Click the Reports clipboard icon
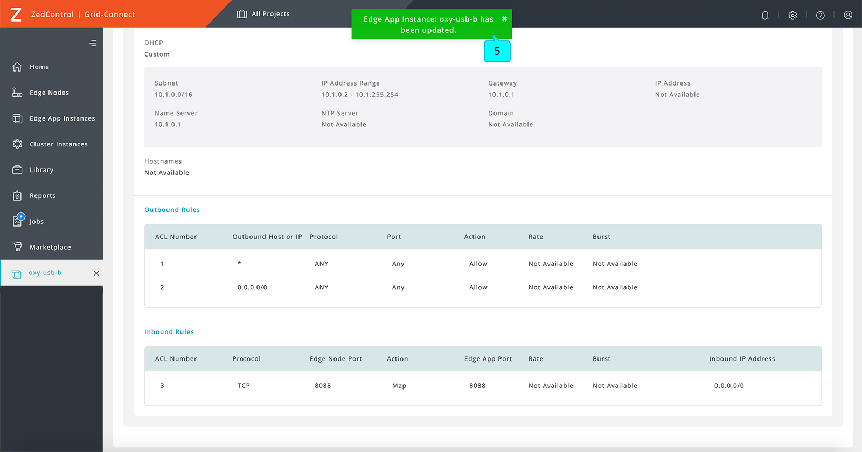 17,196
